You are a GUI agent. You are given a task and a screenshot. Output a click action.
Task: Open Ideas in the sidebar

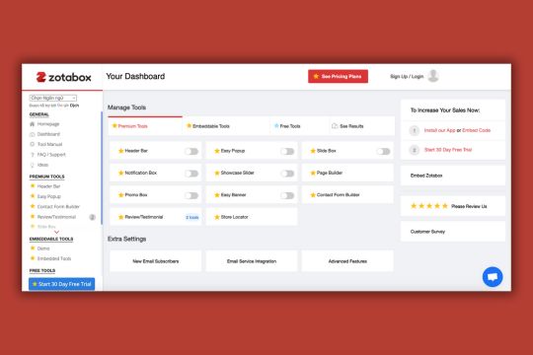click(42, 165)
